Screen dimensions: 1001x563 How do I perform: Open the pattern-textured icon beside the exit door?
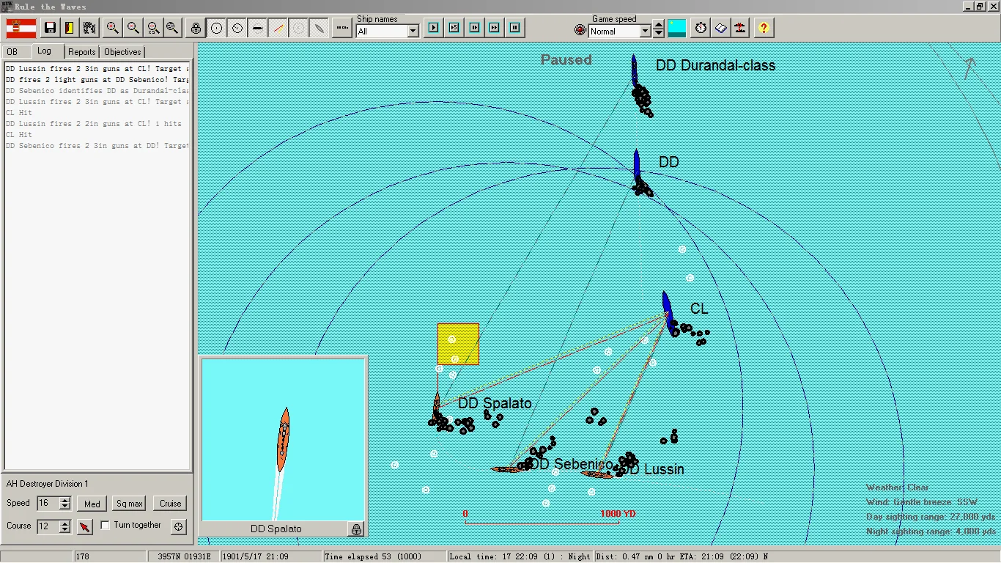coord(89,29)
